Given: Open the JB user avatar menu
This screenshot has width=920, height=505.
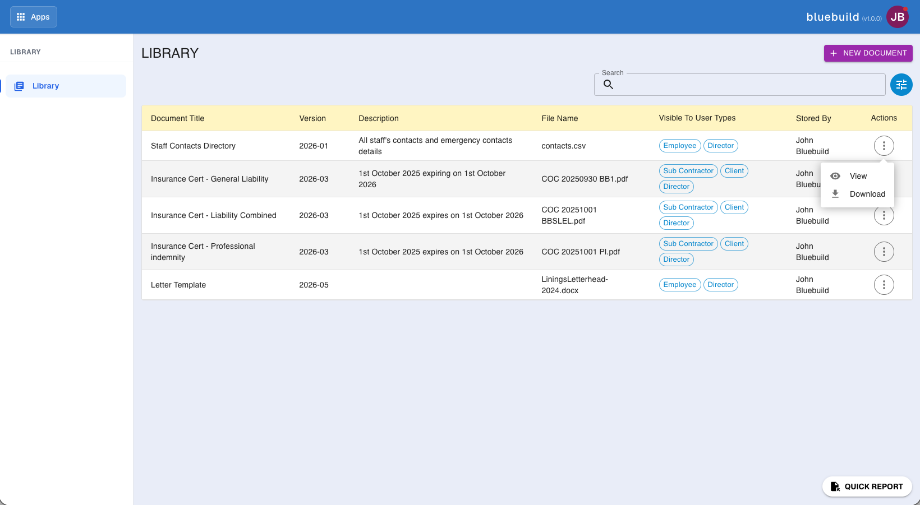Looking at the screenshot, I should click(898, 17).
